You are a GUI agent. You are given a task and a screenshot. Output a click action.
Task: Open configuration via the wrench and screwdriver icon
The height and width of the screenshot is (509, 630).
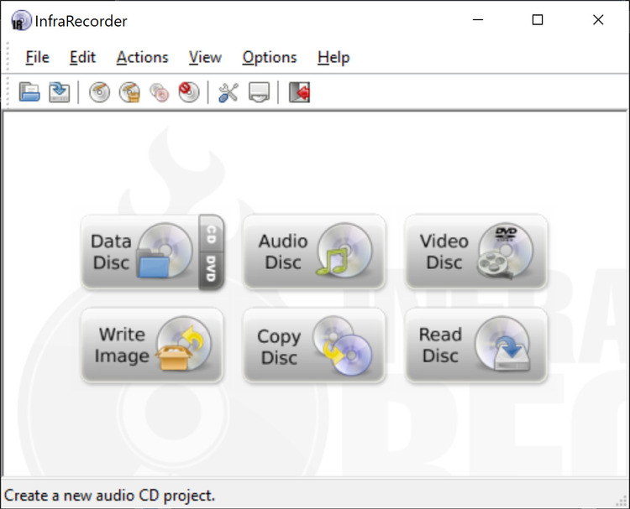[x=228, y=92]
